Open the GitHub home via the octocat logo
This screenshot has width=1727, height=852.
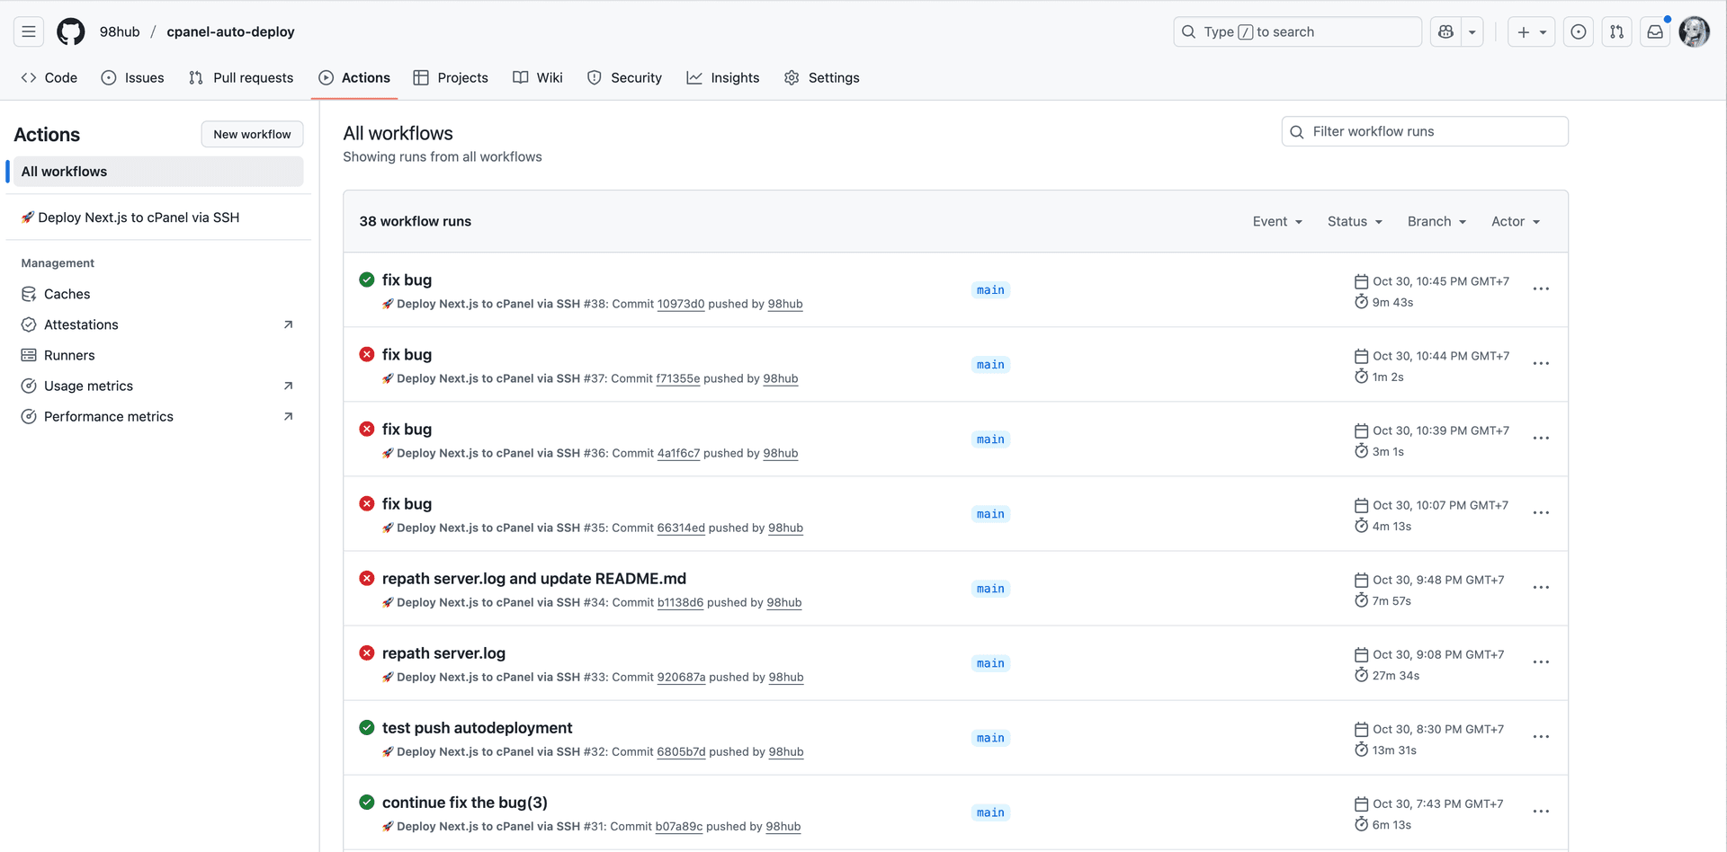coord(70,31)
